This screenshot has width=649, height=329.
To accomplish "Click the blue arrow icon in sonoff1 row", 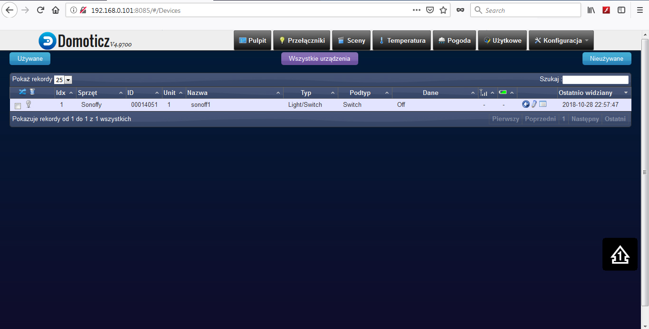I will 525,104.
